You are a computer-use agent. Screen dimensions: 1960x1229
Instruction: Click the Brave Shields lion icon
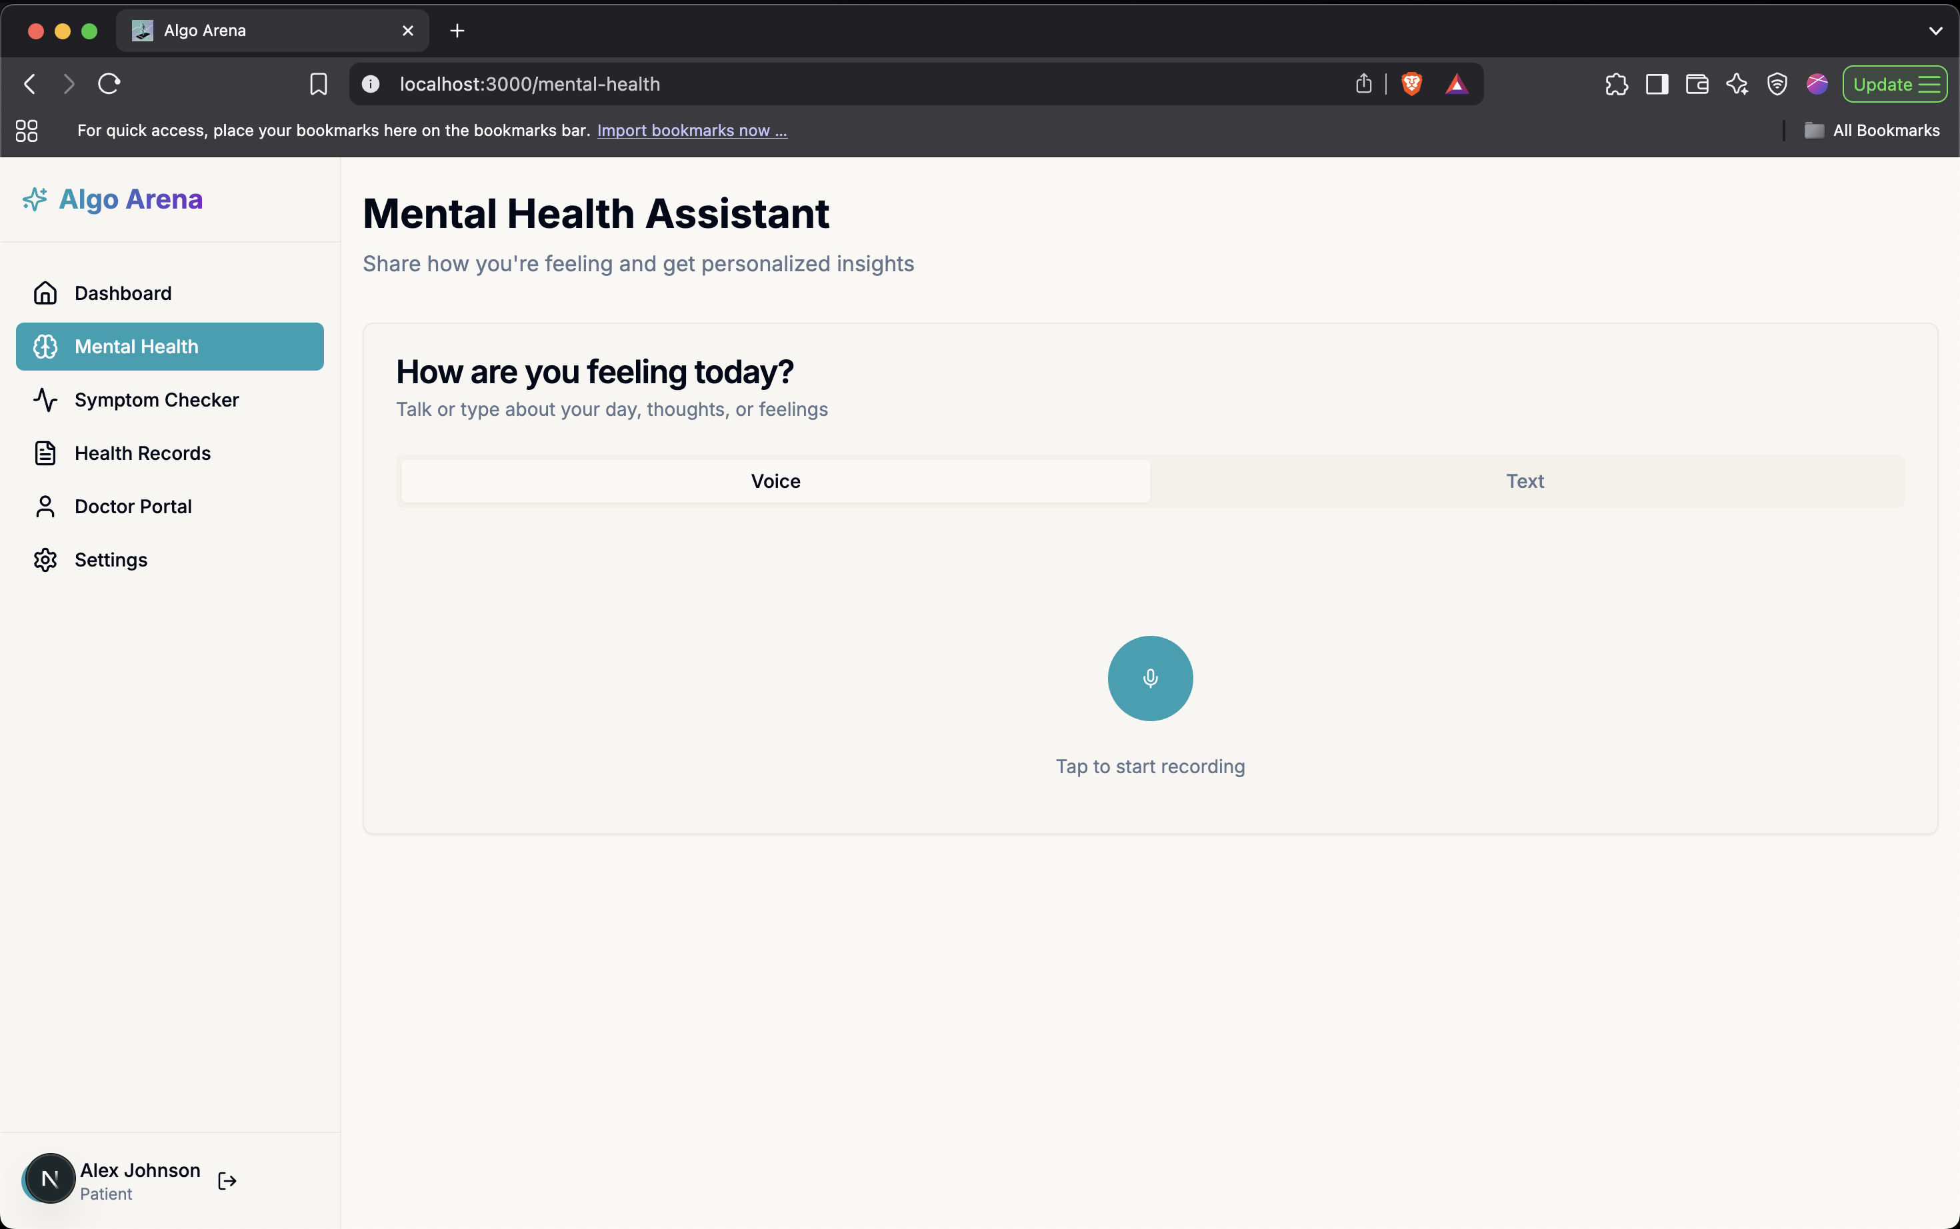1411,84
